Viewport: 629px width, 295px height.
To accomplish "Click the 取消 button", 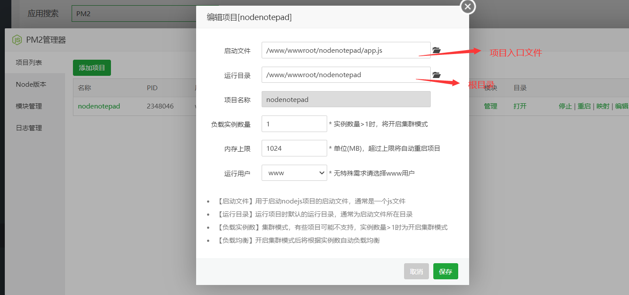I will 416,271.
